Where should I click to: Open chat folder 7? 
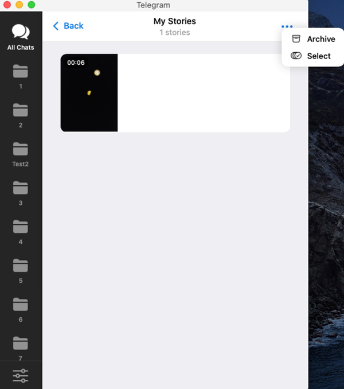tap(21, 347)
